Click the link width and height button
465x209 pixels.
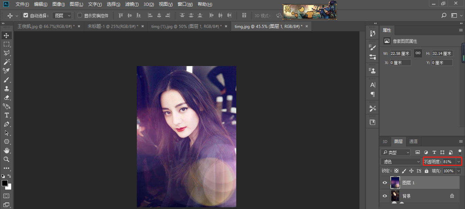(418, 53)
